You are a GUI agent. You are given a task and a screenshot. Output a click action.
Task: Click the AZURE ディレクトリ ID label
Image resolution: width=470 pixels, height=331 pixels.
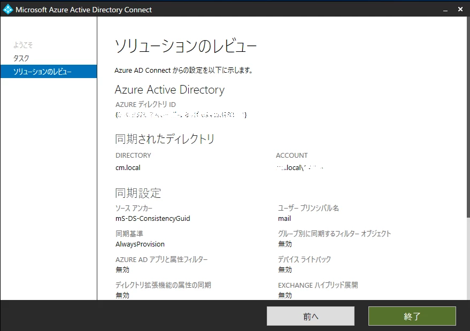pos(145,104)
